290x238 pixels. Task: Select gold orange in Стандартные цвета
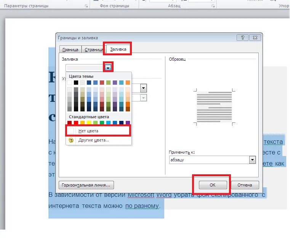coord(82,122)
